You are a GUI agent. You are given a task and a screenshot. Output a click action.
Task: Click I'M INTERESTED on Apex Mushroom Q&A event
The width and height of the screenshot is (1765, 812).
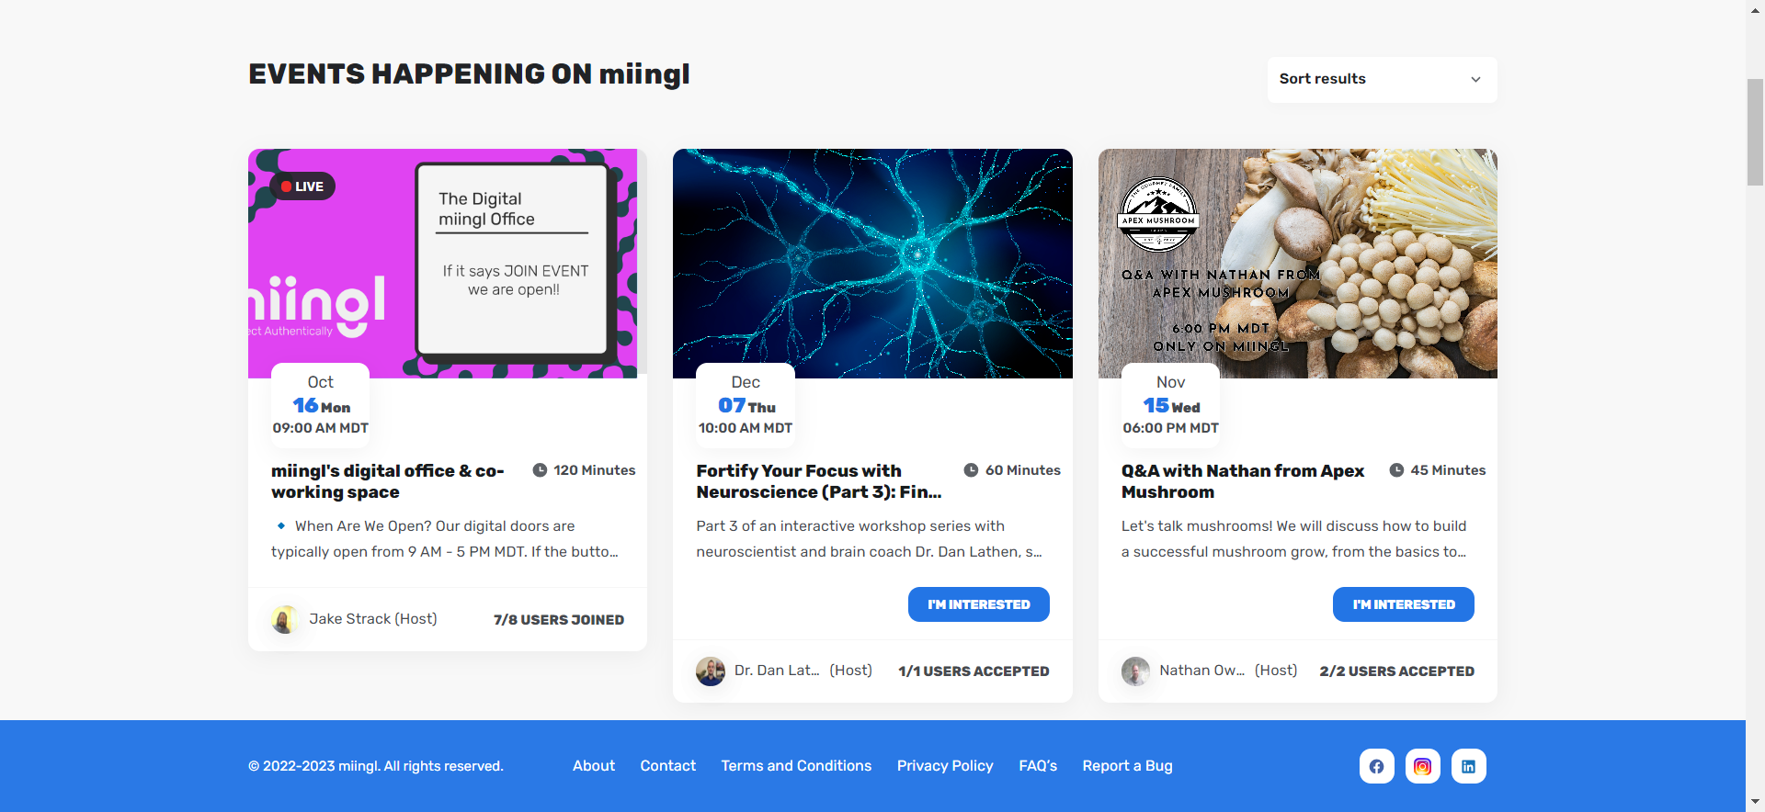[1403, 604]
